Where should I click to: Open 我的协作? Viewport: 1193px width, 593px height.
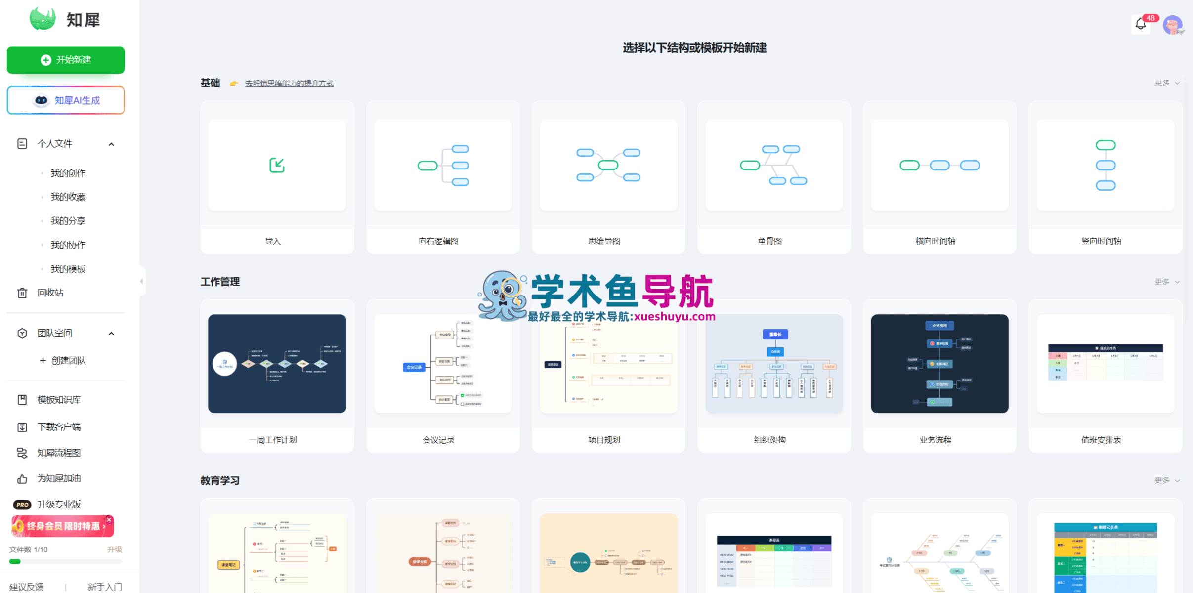68,245
